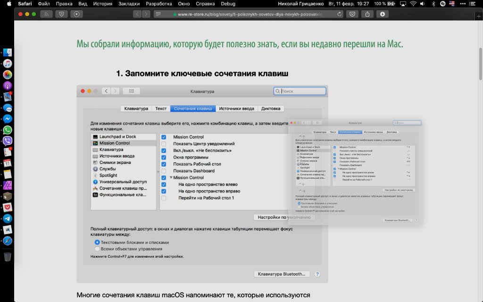
Task: Click the Pocket save button in Safari toolbar
Action: tap(352, 14)
